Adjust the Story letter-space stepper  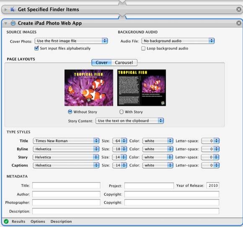point(216,157)
